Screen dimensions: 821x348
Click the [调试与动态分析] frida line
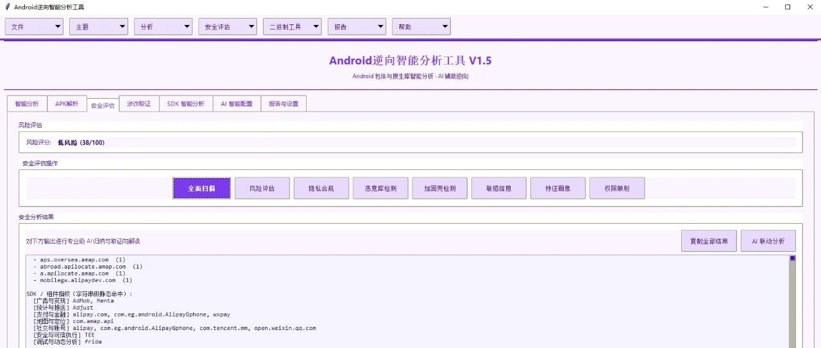pos(67,342)
